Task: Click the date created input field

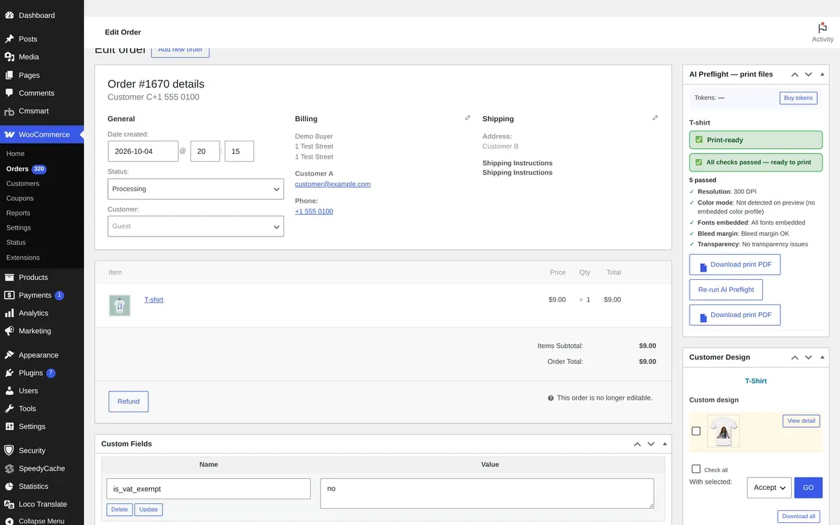Action: (x=143, y=151)
